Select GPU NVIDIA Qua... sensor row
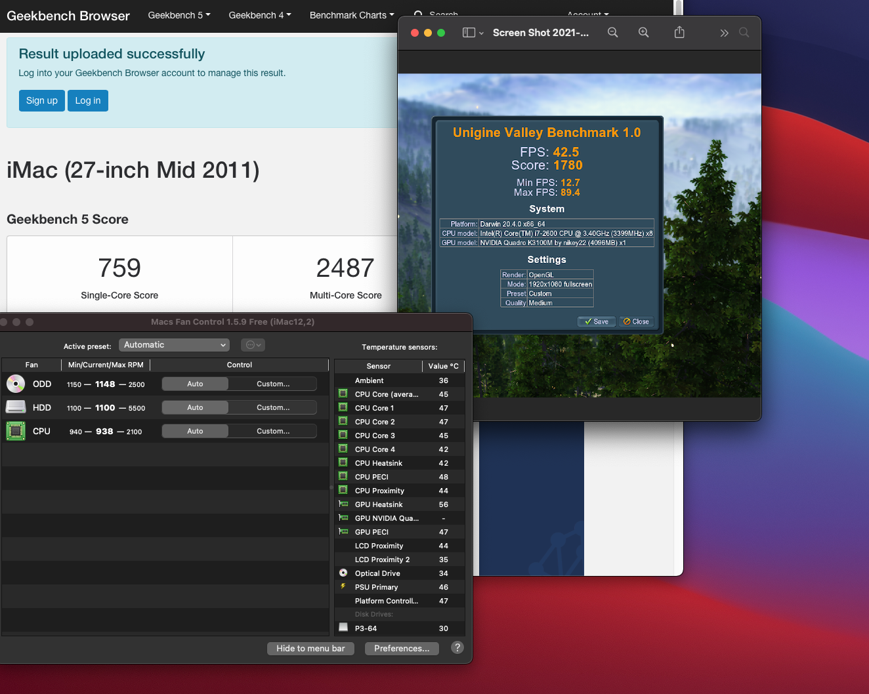 [x=400, y=518]
